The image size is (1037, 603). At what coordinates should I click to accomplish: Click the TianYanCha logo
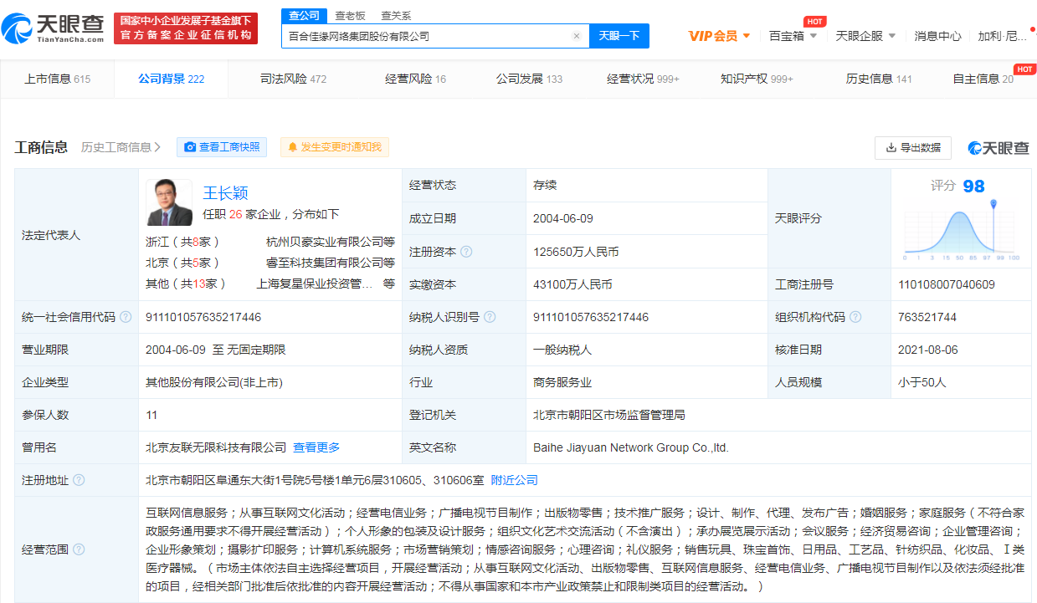point(53,28)
